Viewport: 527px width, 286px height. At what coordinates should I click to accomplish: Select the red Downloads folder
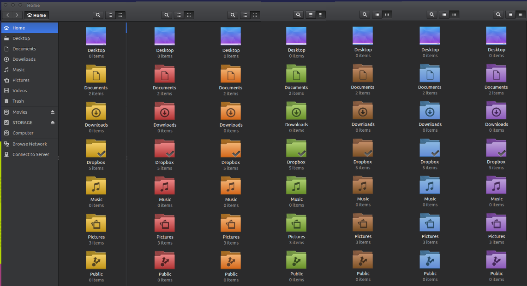165,111
